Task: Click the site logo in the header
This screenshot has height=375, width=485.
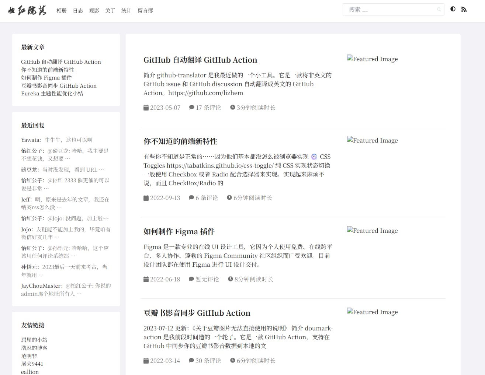Action: pos(27,10)
